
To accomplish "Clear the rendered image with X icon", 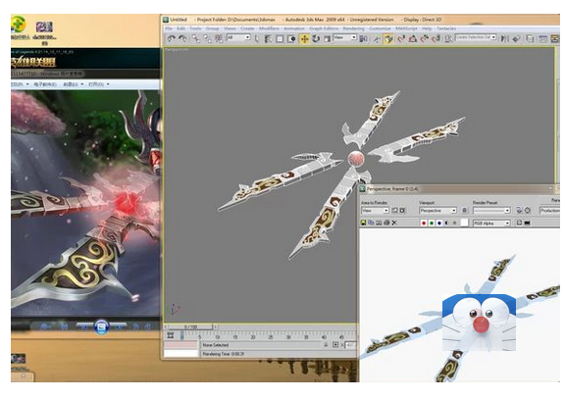I will (394, 223).
